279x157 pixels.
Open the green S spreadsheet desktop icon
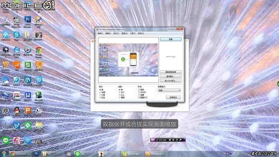click(x=27, y=65)
